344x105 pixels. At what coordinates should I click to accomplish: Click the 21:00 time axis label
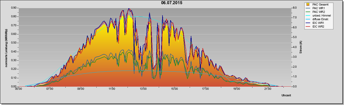[268, 89]
